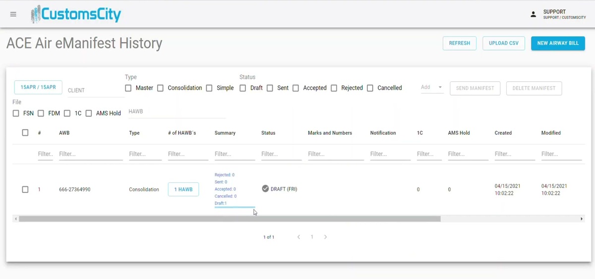Go to the next page arrow
The height and width of the screenshot is (279, 595).
(x=325, y=237)
